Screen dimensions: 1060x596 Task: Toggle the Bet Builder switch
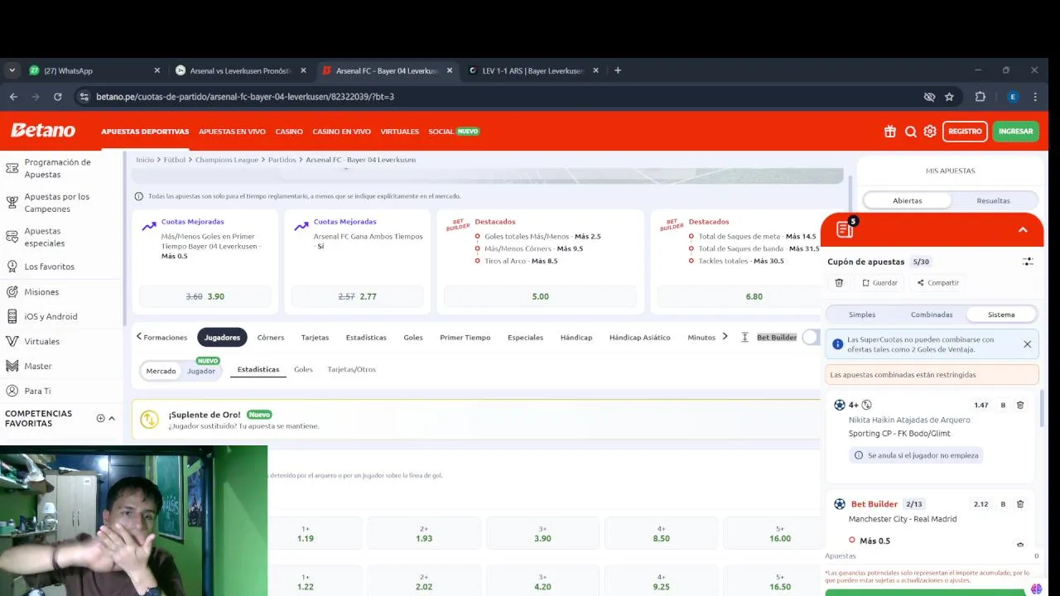pyautogui.click(x=812, y=337)
